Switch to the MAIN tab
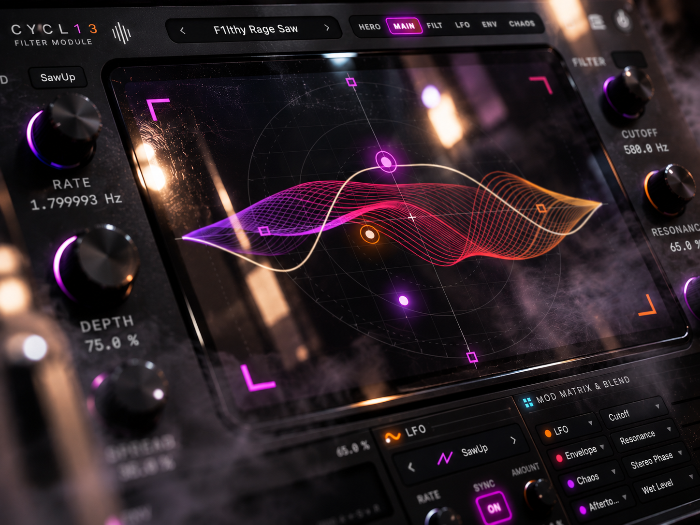Screen dimensions: 700x525 pyautogui.click(x=404, y=26)
